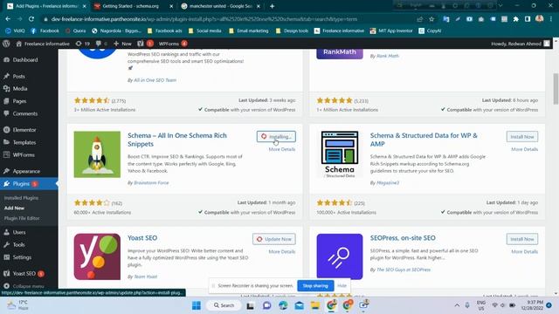Image resolution: width=559 pixels, height=314 pixels.
Task: Open the Yoast SEO plugin title link
Action: tap(142, 238)
